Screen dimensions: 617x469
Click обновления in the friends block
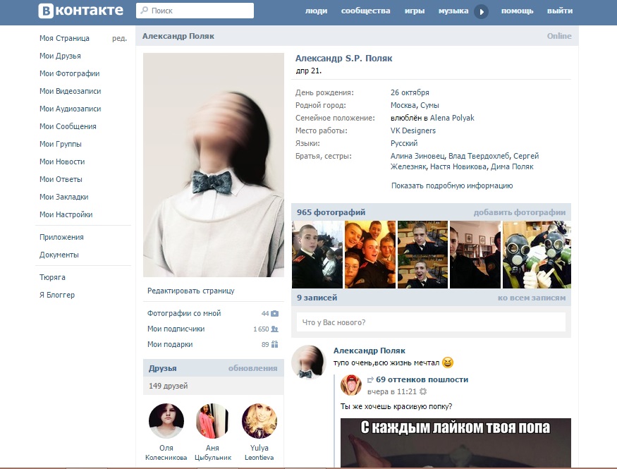point(252,369)
